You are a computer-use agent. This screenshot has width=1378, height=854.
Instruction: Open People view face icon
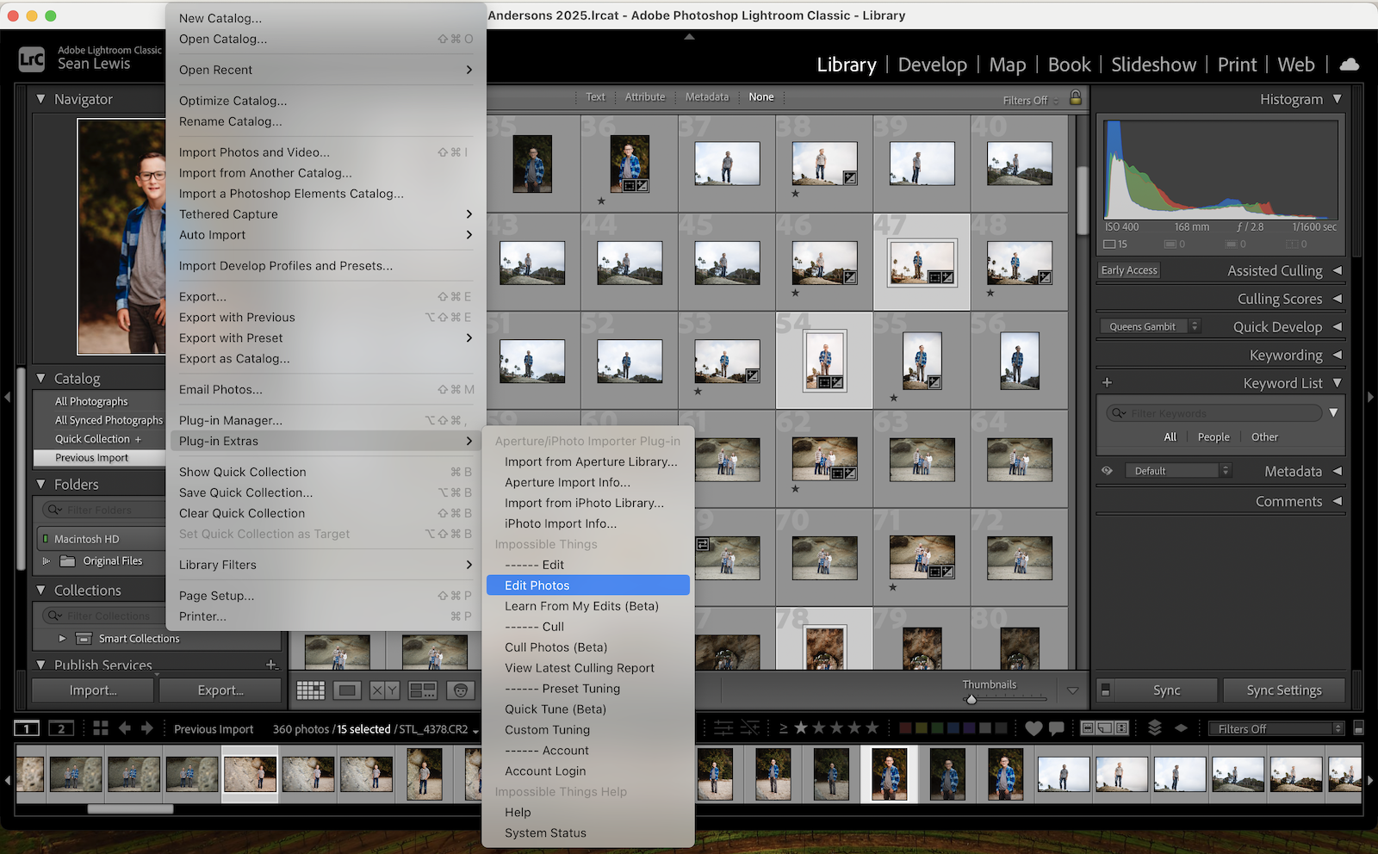pos(461,690)
